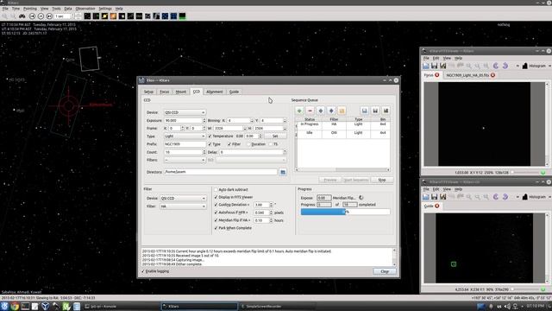Click the Binning X spinner arrows
552x311 pixels.
[251, 121]
